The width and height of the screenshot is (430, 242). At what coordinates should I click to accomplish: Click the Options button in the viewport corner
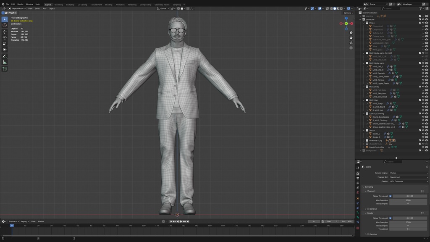tap(347, 13)
